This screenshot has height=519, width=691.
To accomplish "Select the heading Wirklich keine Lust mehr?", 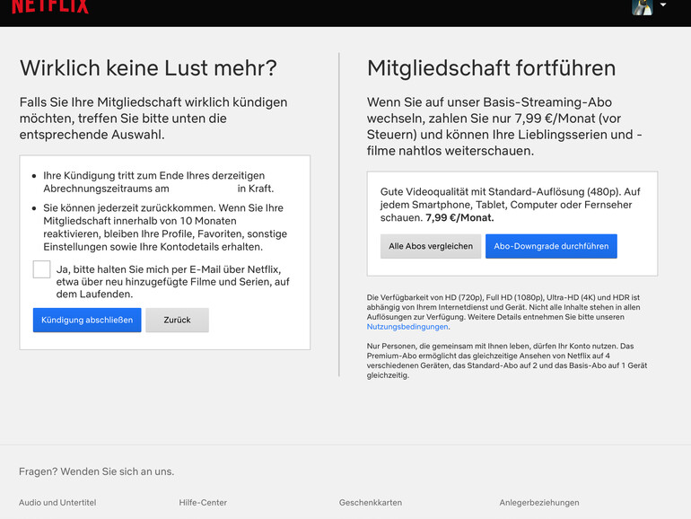I will coord(148,68).
